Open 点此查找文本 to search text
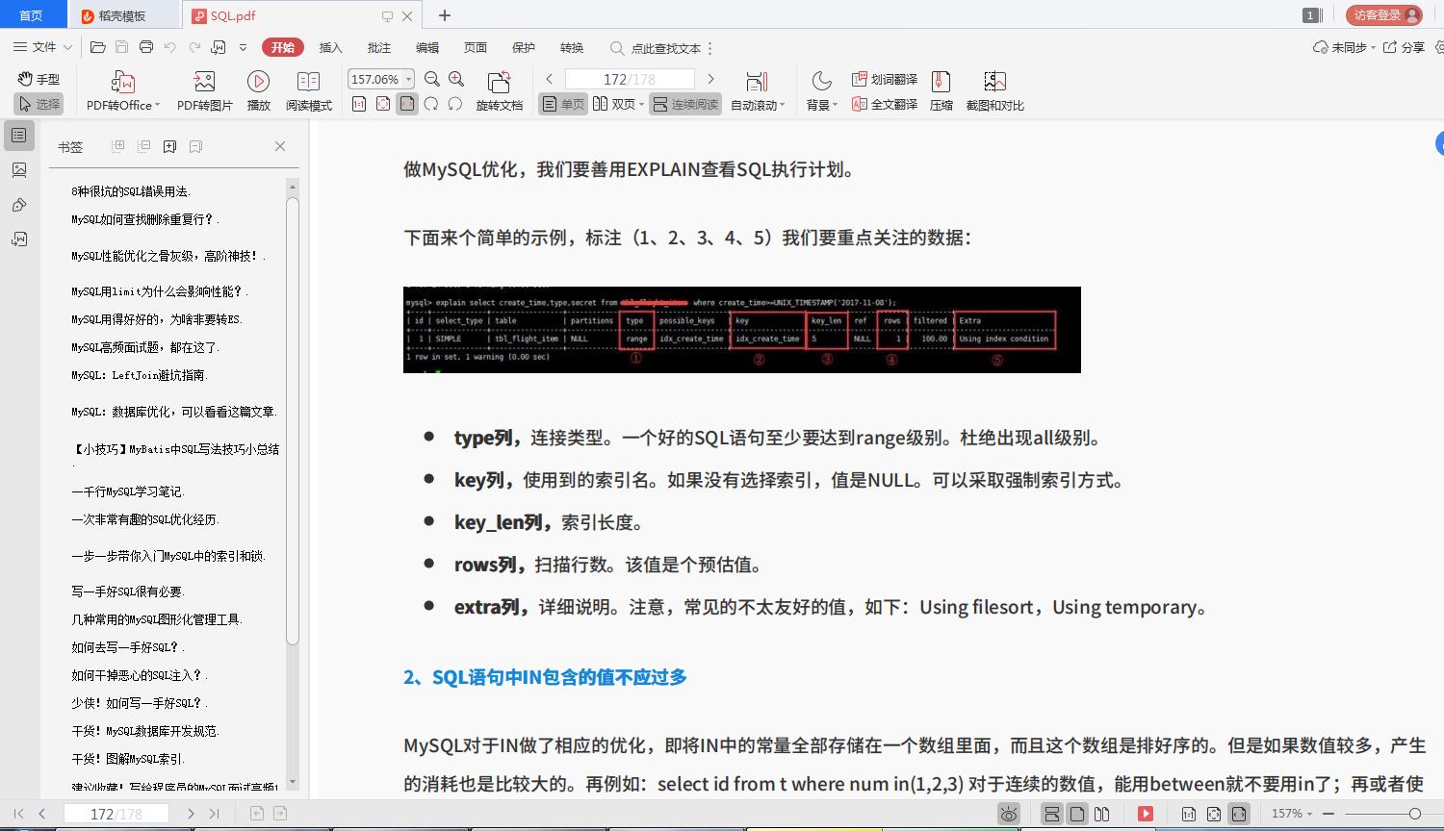Screen dimensions: 1444x831 (x=663, y=47)
